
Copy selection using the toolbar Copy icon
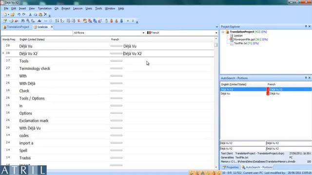point(36,15)
